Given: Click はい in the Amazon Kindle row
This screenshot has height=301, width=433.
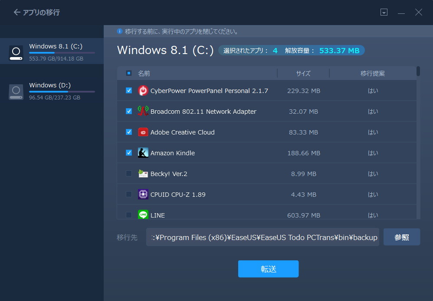Looking at the screenshot, I should pos(373,153).
